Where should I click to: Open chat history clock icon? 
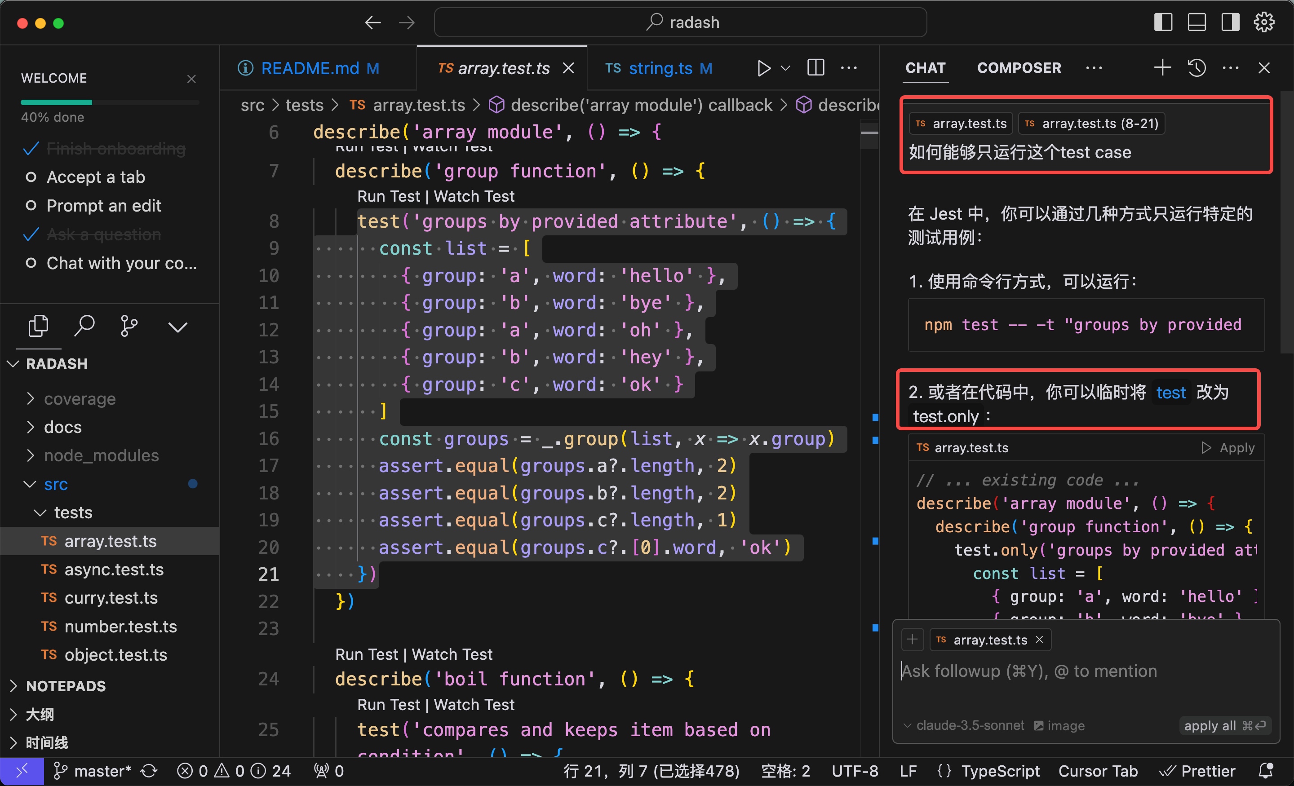pyautogui.click(x=1197, y=68)
